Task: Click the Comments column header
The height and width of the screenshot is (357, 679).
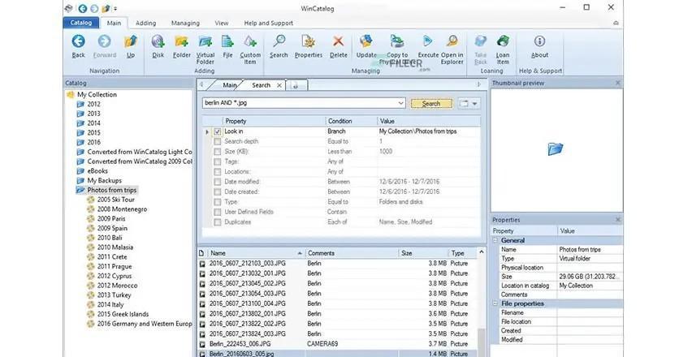Action: click(352, 253)
